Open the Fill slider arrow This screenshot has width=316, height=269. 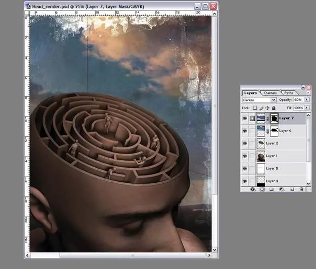click(307, 108)
